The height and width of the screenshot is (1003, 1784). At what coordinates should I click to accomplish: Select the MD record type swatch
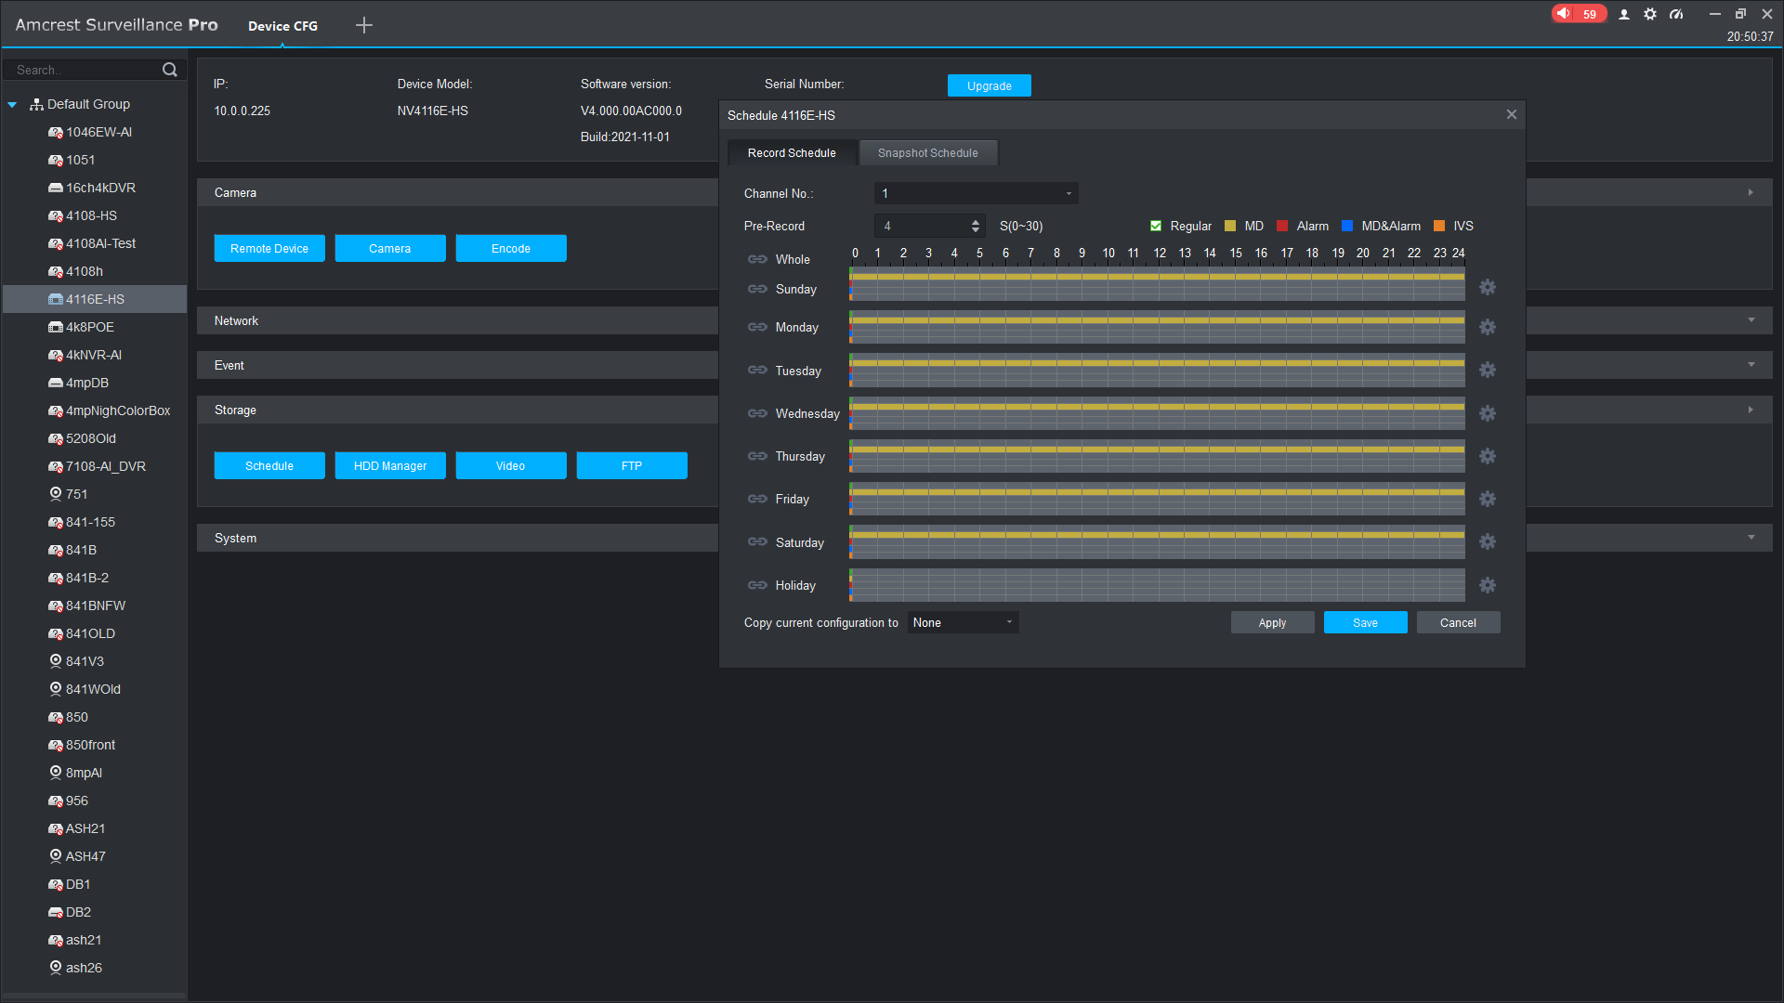[x=1230, y=226]
